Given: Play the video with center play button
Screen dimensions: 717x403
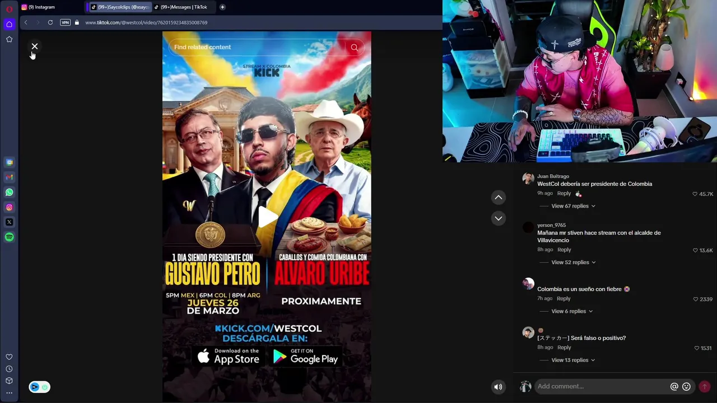Looking at the screenshot, I should [x=267, y=217].
